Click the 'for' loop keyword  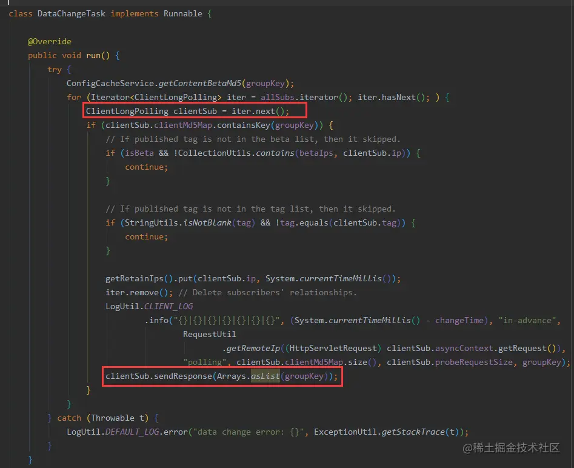[73, 97]
